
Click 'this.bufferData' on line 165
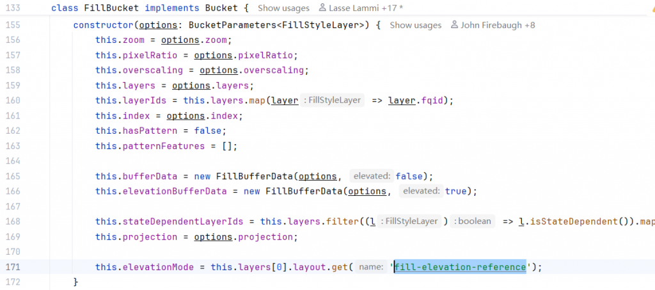(136, 176)
